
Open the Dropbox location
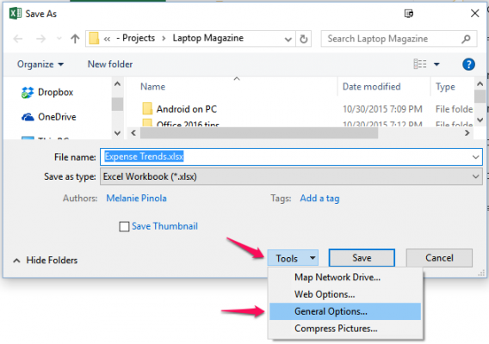47,92
